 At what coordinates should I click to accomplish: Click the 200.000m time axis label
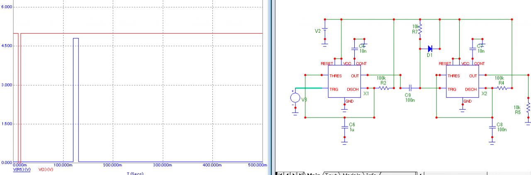click(x=112, y=165)
